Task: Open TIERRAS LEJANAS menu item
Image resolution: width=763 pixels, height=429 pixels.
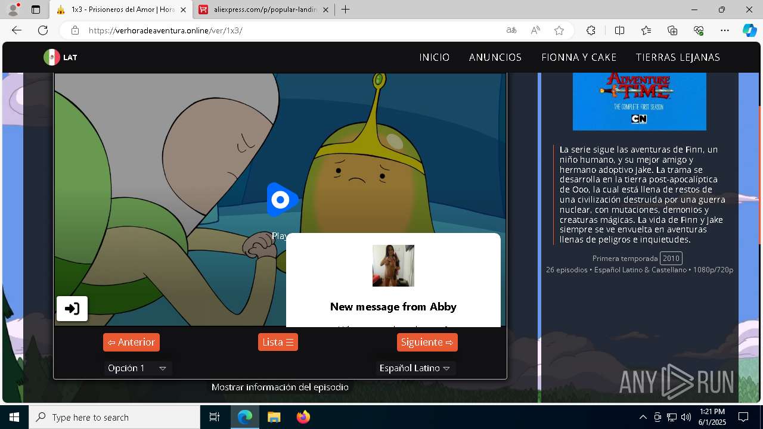Action: pyautogui.click(x=678, y=57)
